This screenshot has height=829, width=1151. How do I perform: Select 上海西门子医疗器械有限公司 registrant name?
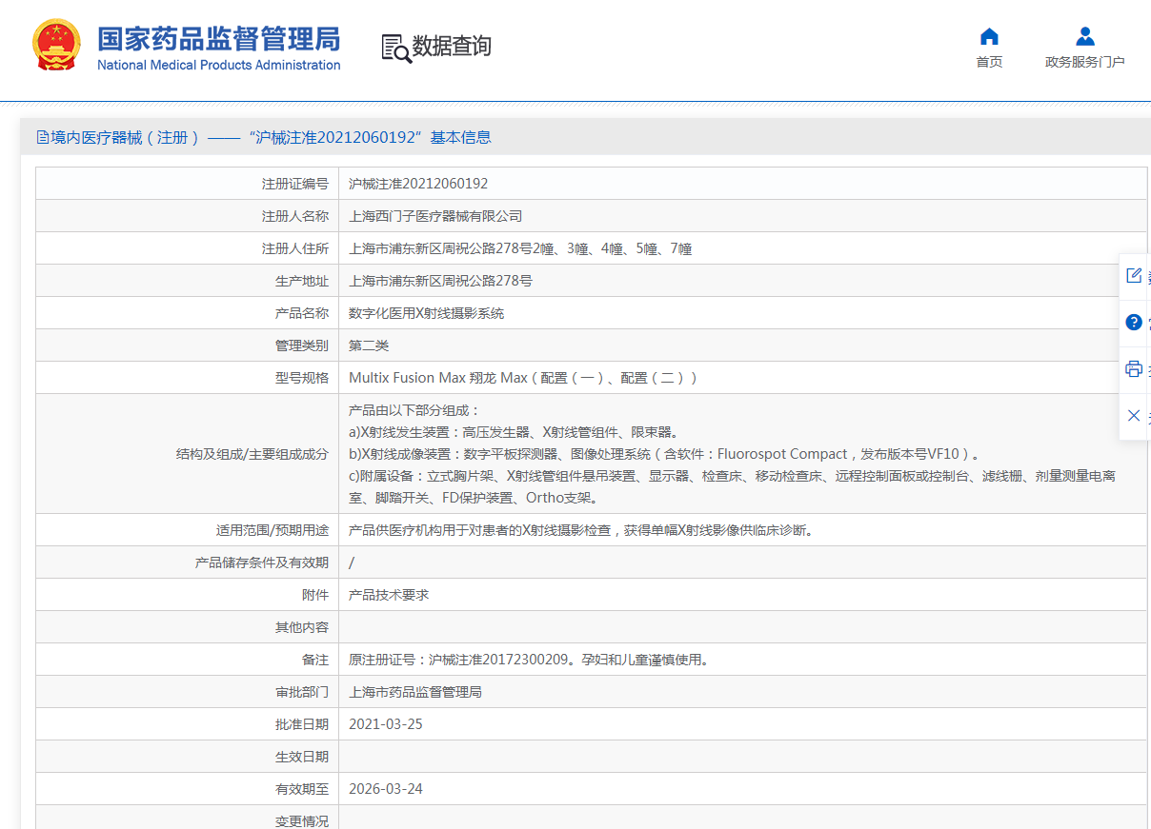tap(435, 216)
